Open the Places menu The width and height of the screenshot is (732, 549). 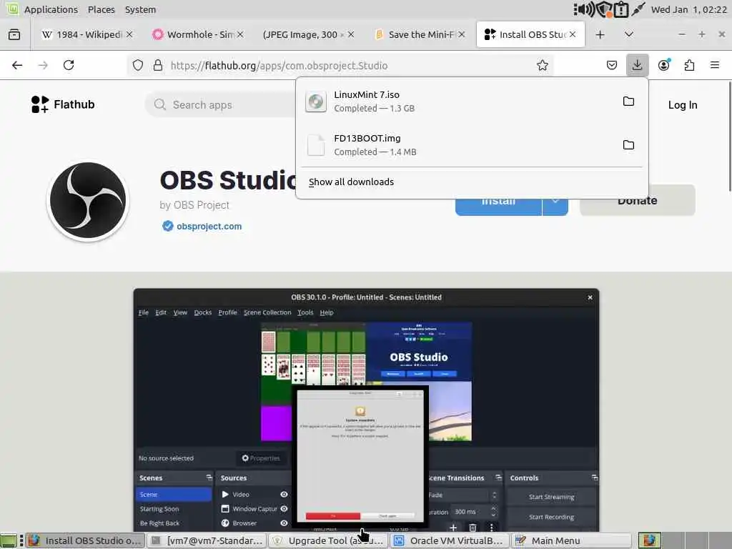coord(102,9)
